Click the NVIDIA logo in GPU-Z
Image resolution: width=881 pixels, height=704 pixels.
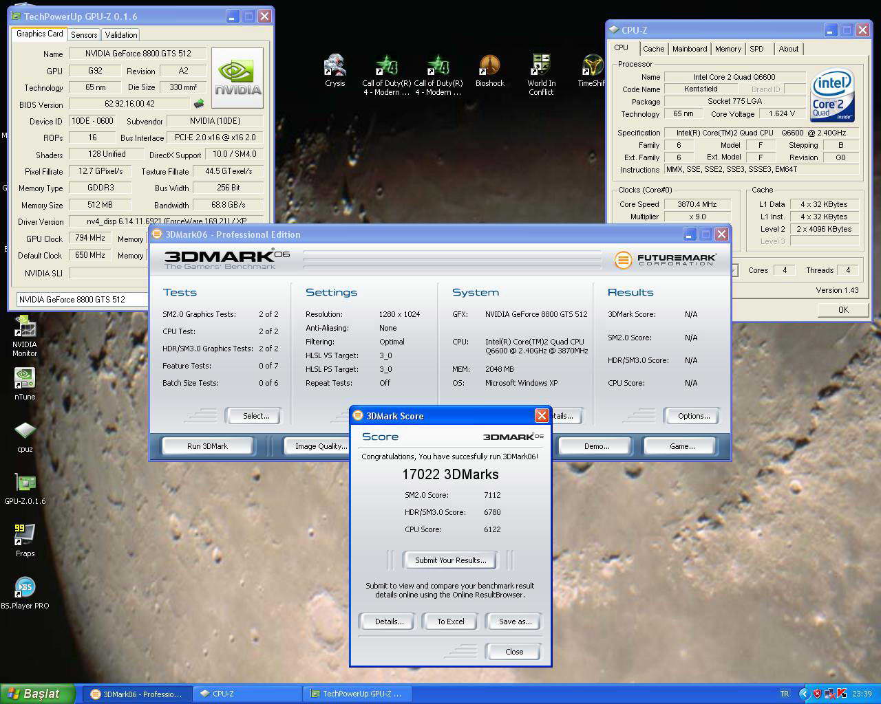tap(237, 78)
